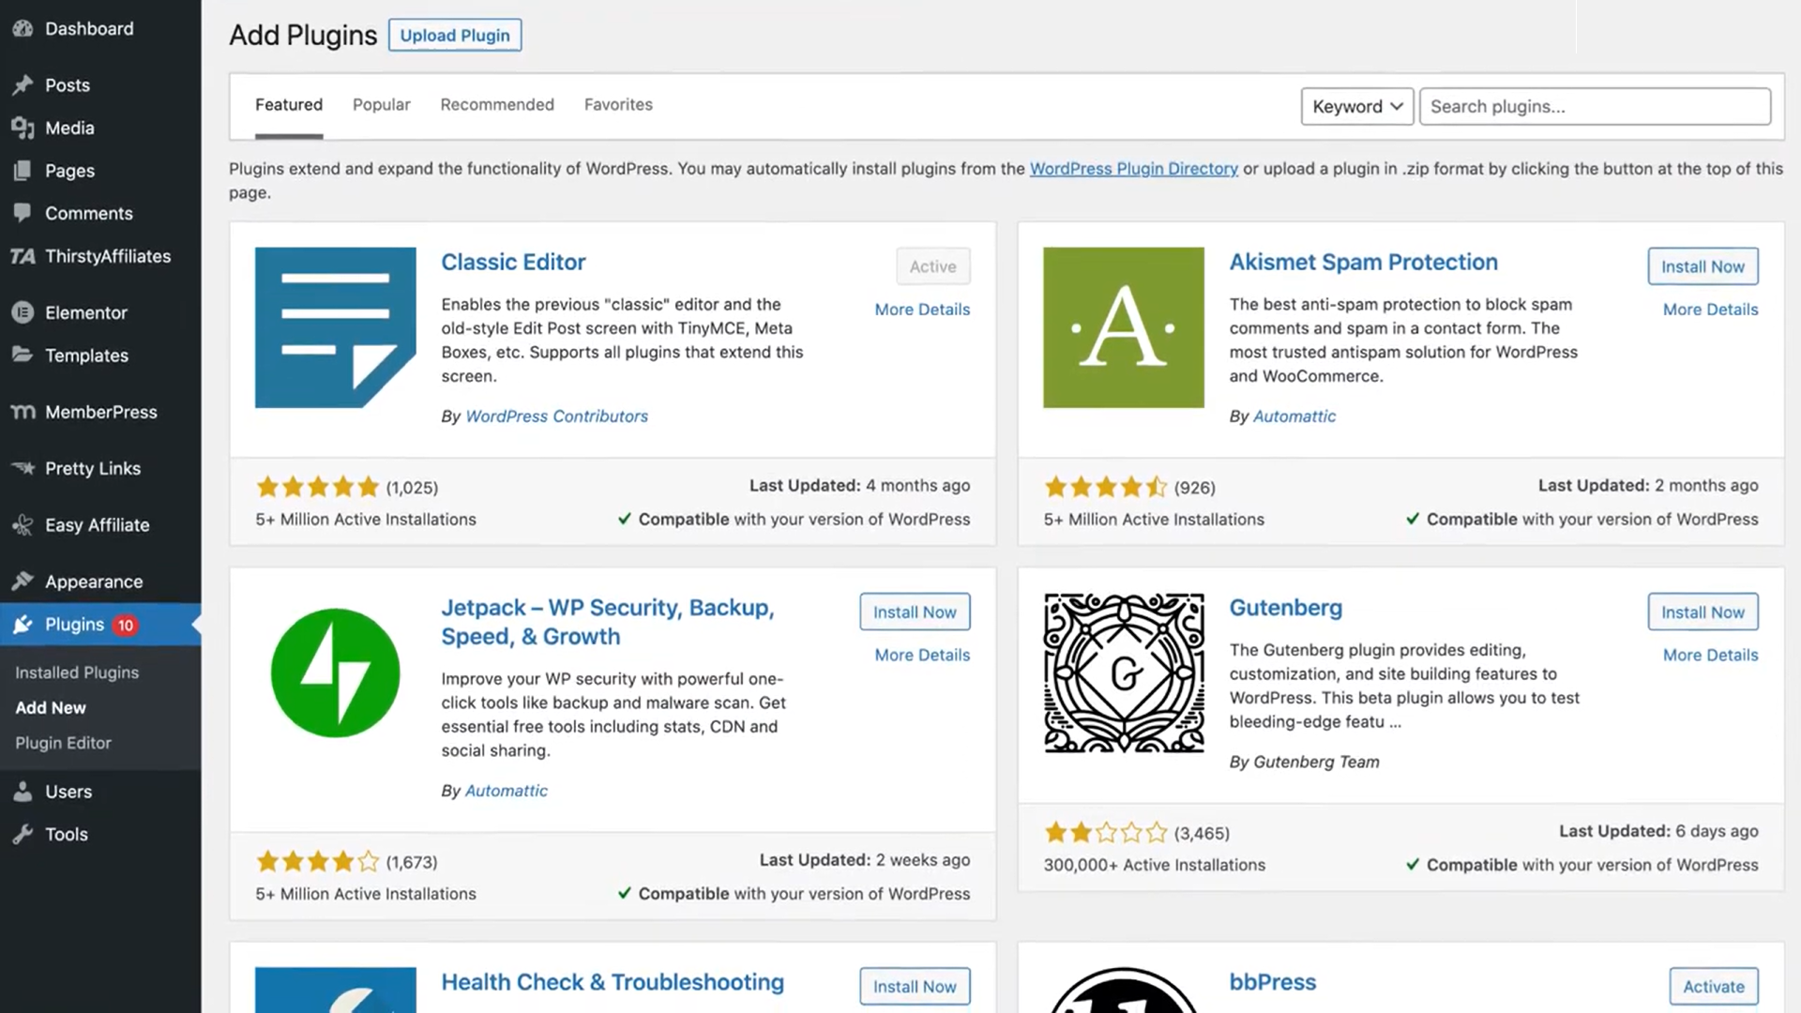Viewport: 1801px width, 1013px height.
Task: Install the Akismet Spam Protection plugin
Action: click(1703, 266)
